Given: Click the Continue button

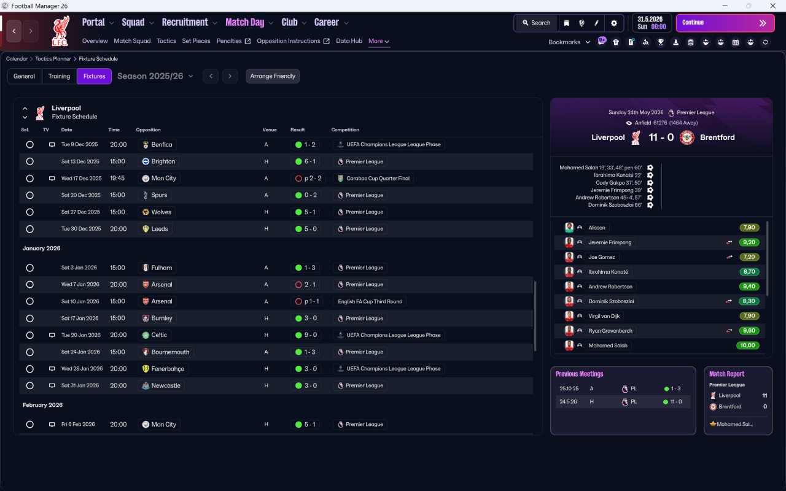Looking at the screenshot, I should (725, 23).
